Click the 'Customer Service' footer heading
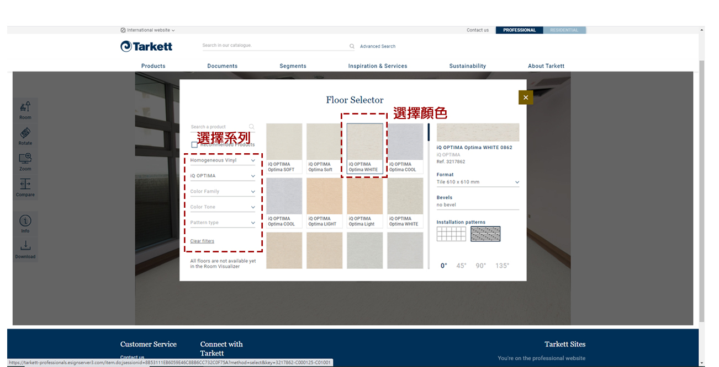The width and height of the screenshot is (719, 367). (149, 344)
